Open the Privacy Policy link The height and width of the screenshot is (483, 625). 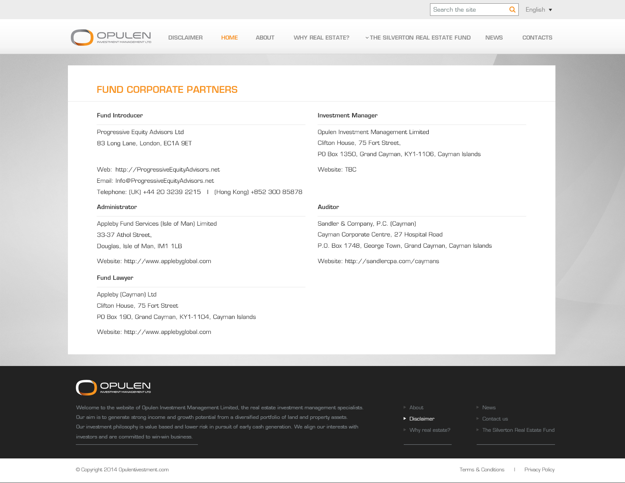click(539, 470)
